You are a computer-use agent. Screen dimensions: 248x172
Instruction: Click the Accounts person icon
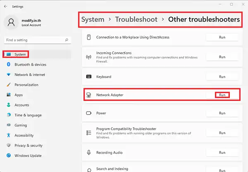(x=9, y=105)
